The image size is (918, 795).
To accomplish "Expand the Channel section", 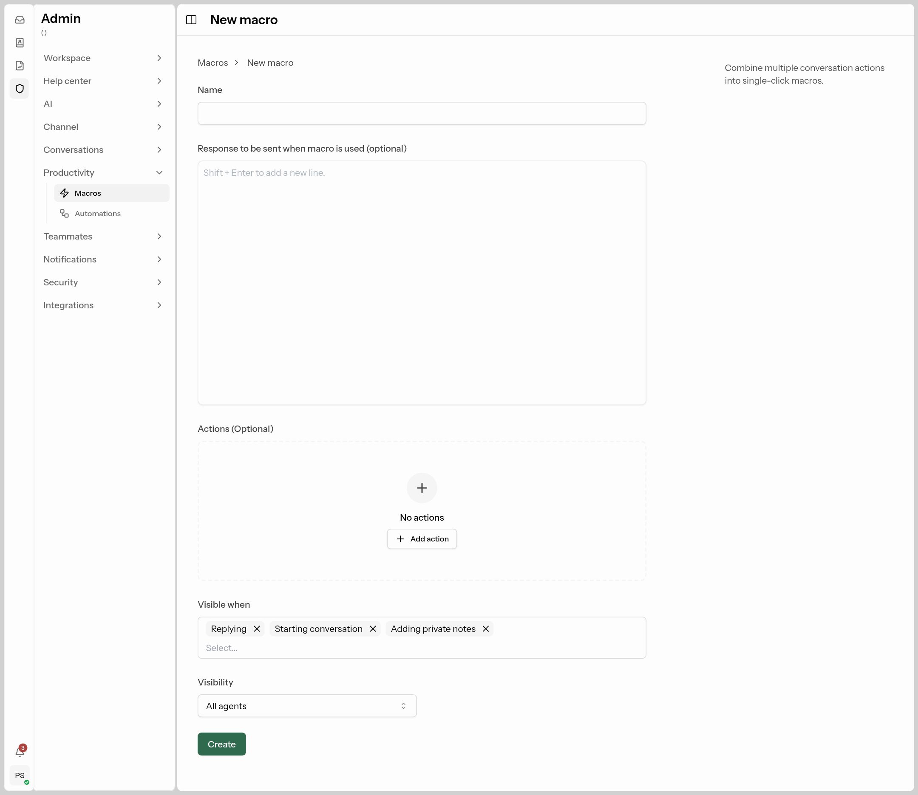I will 103,127.
